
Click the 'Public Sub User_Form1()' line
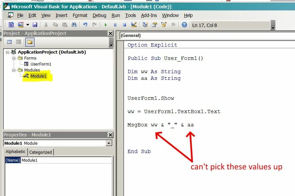click(x=165, y=58)
